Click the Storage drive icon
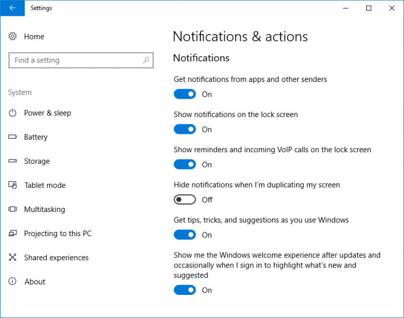 pos(13,161)
